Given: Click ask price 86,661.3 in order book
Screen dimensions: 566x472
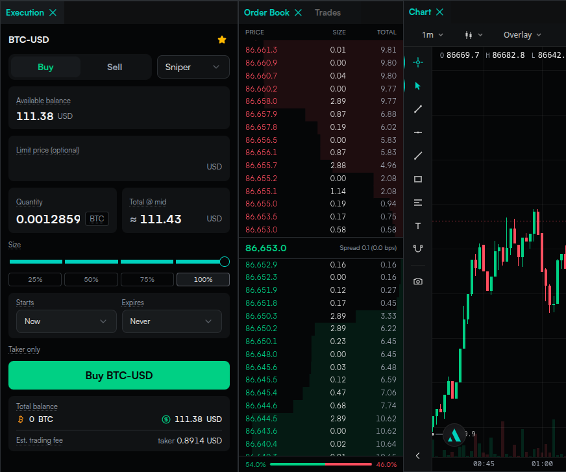Looking at the screenshot, I should 261,50.
